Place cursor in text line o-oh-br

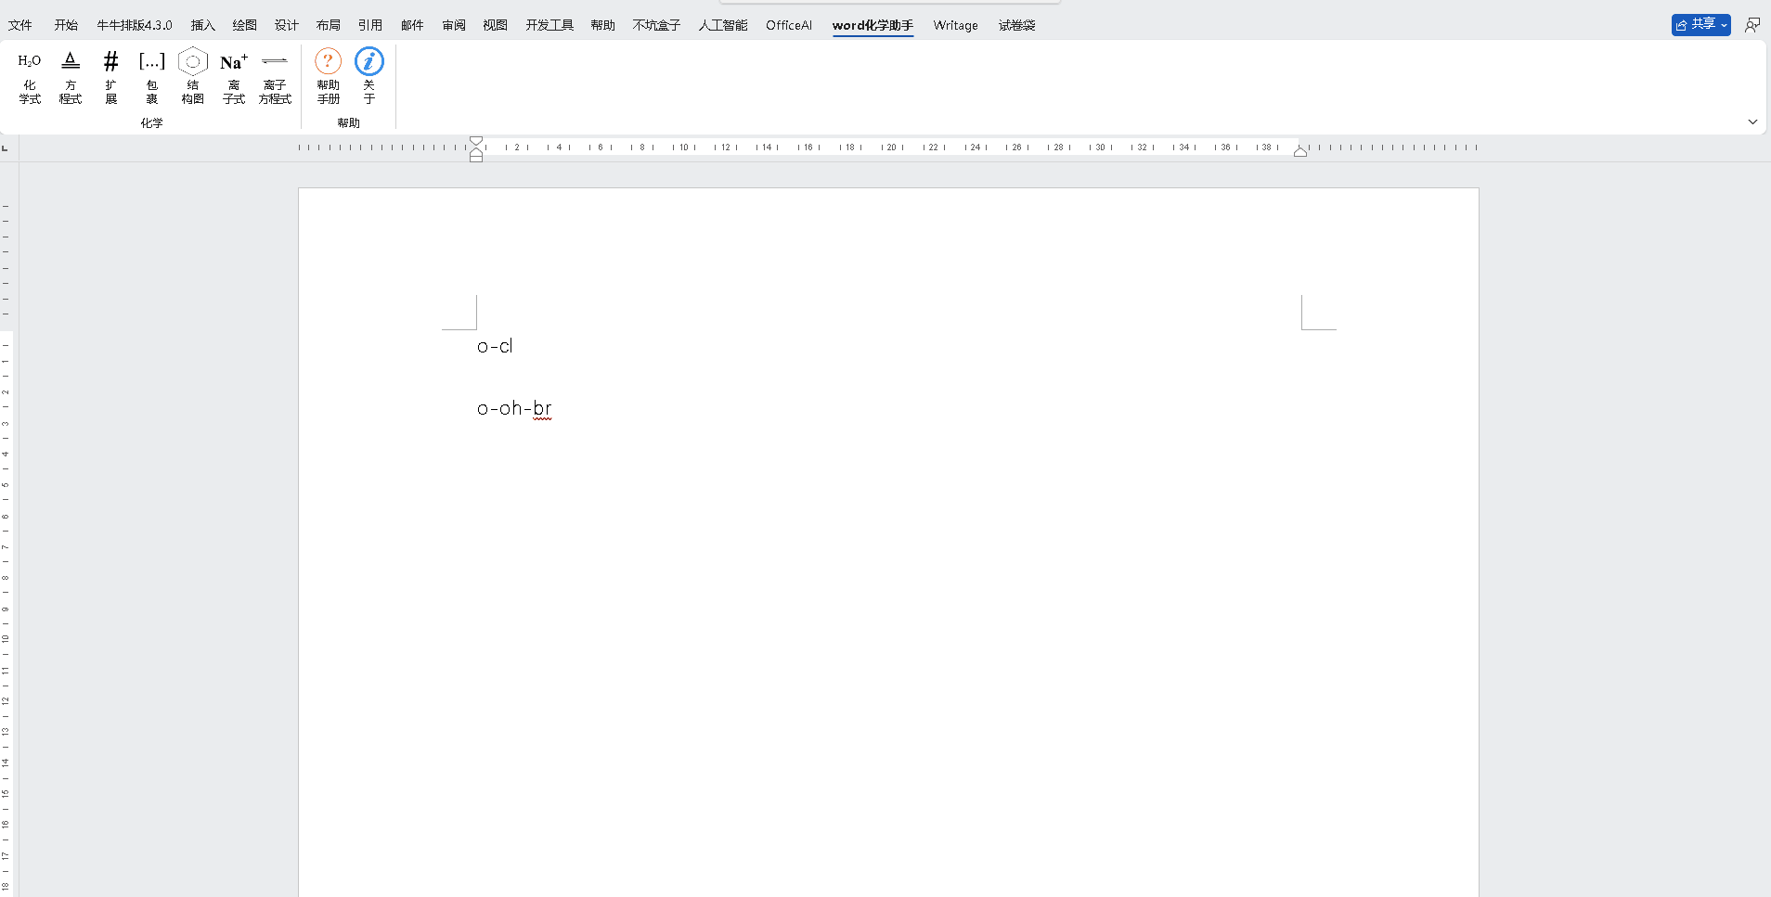pos(514,408)
